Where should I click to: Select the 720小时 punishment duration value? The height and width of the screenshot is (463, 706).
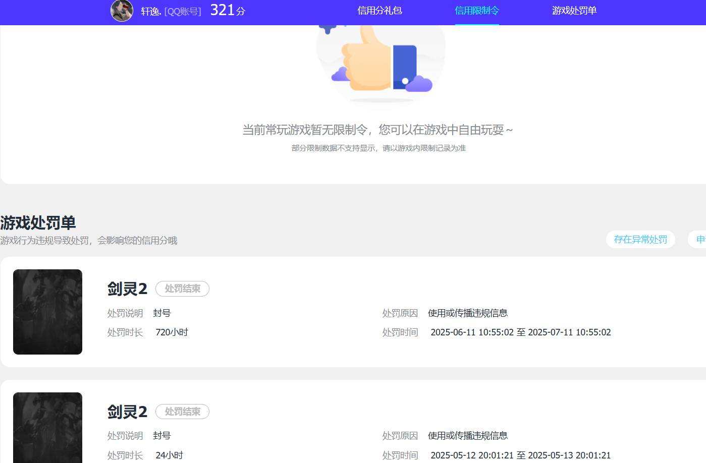coord(172,332)
